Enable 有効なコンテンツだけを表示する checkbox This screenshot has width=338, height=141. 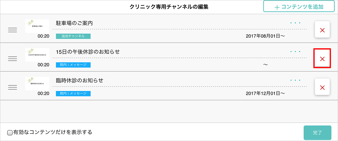[10, 133]
